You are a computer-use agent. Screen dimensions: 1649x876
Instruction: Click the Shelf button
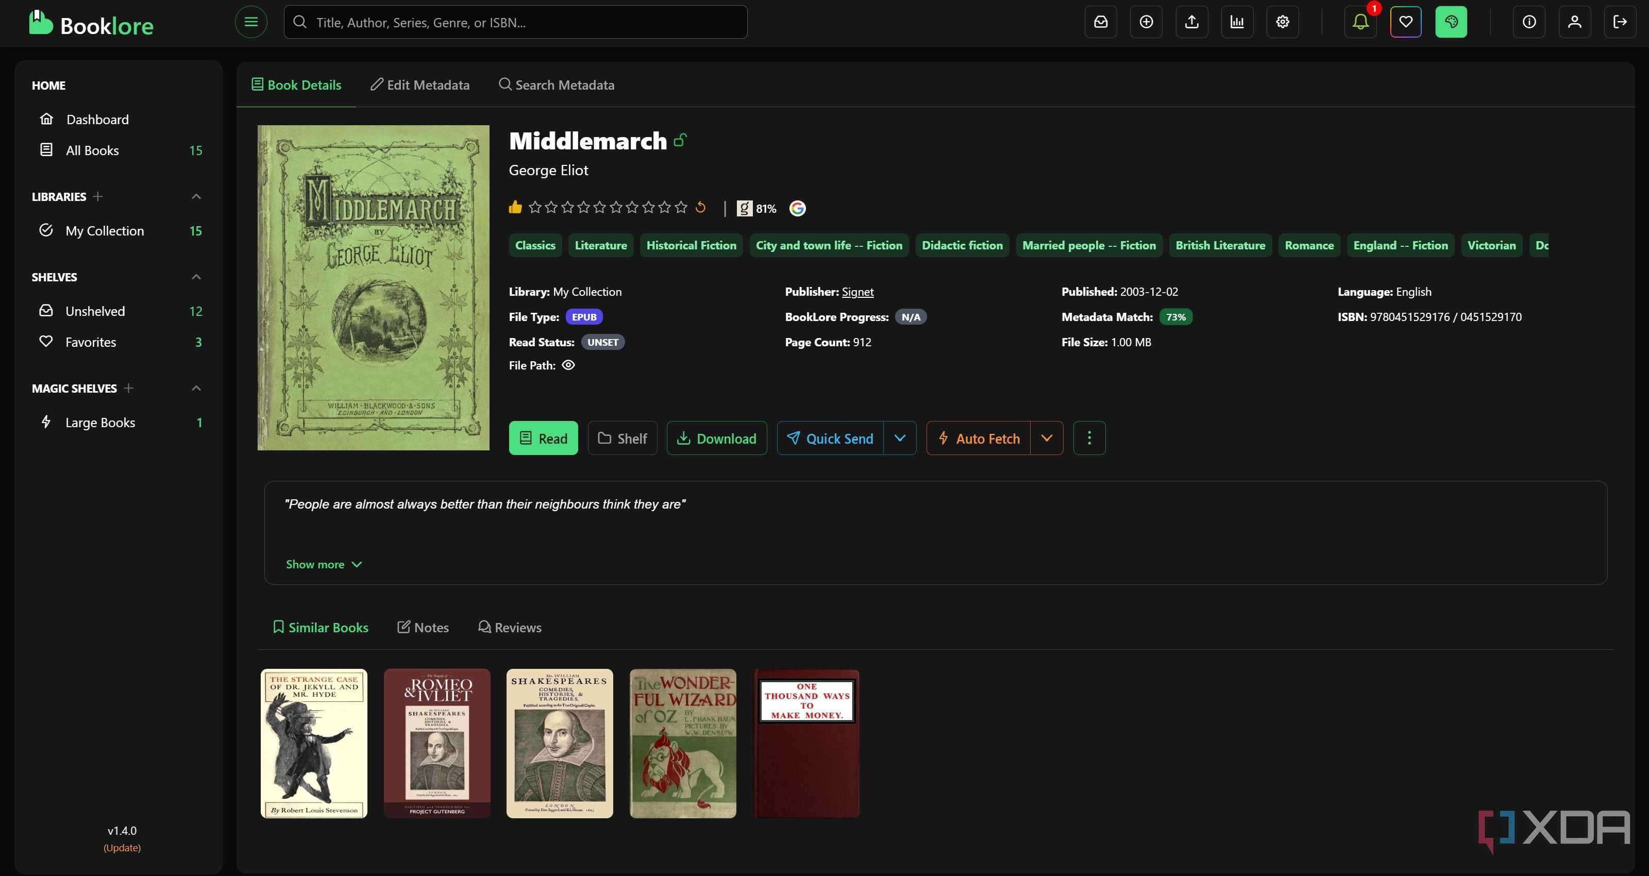[622, 438]
